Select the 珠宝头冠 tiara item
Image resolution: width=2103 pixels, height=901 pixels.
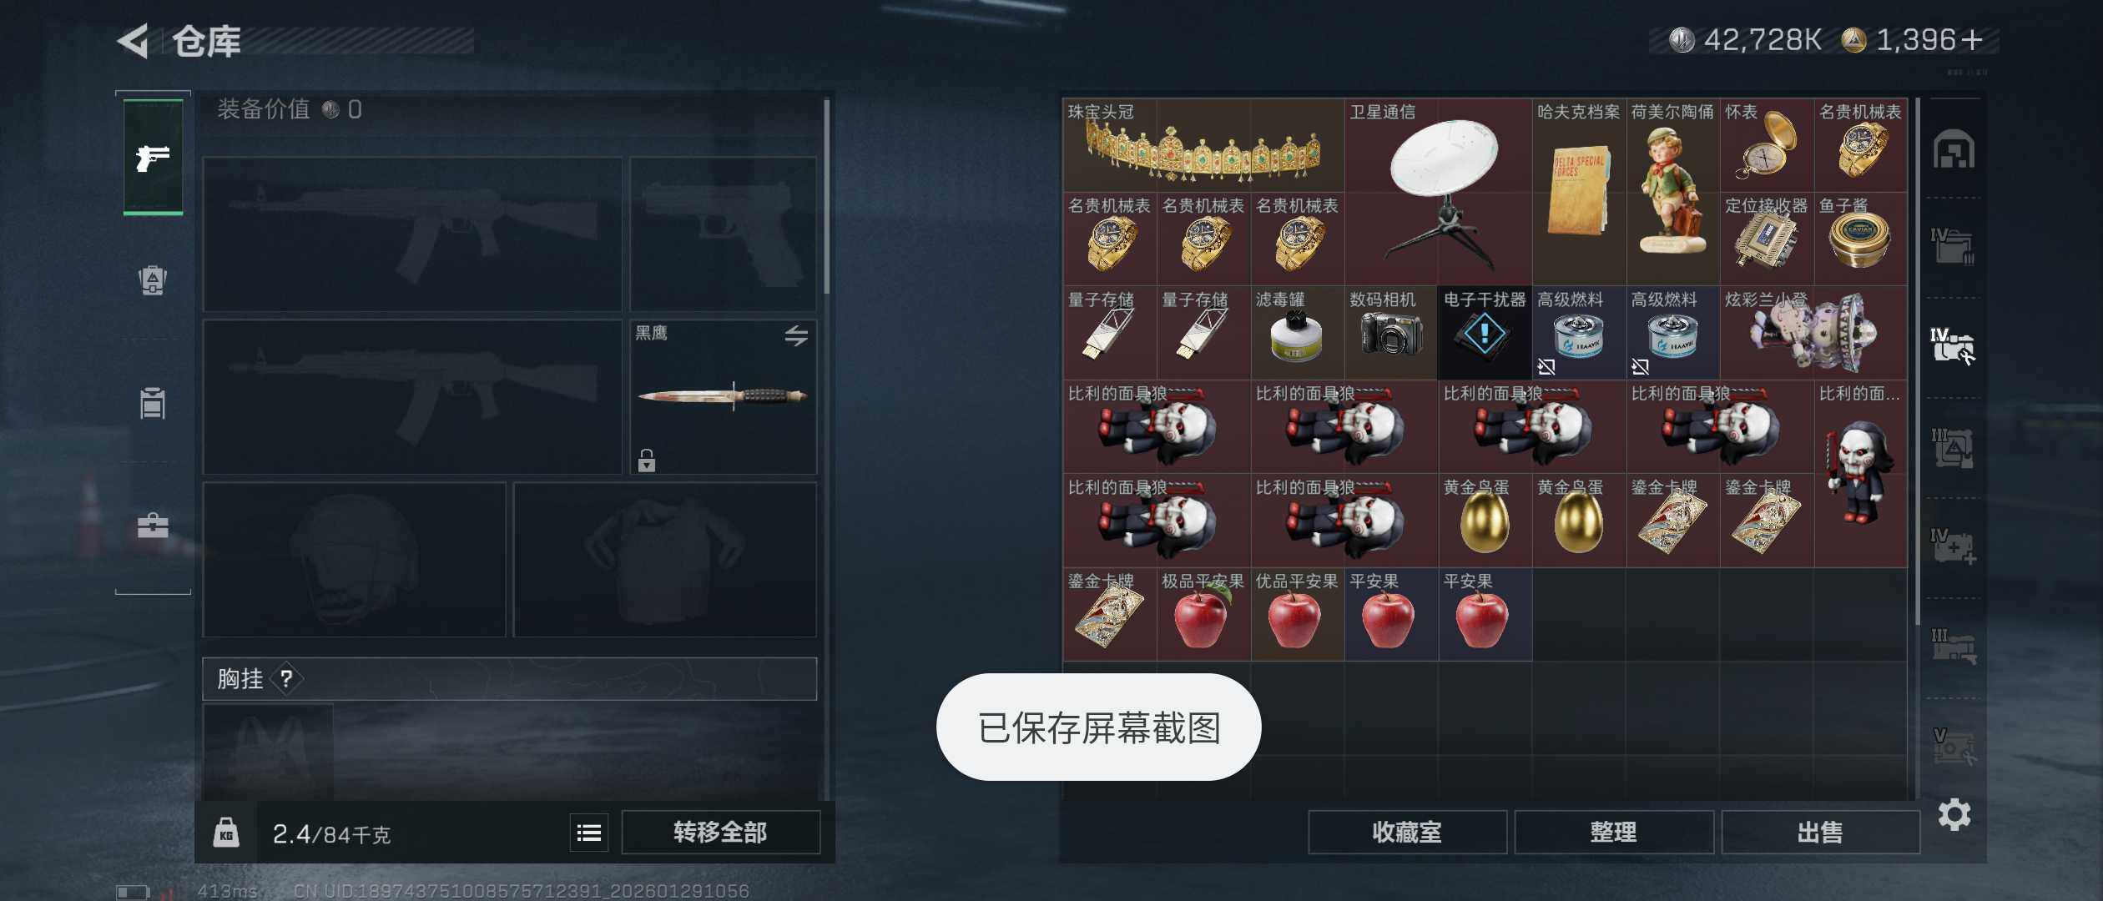click(x=1203, y=145)
